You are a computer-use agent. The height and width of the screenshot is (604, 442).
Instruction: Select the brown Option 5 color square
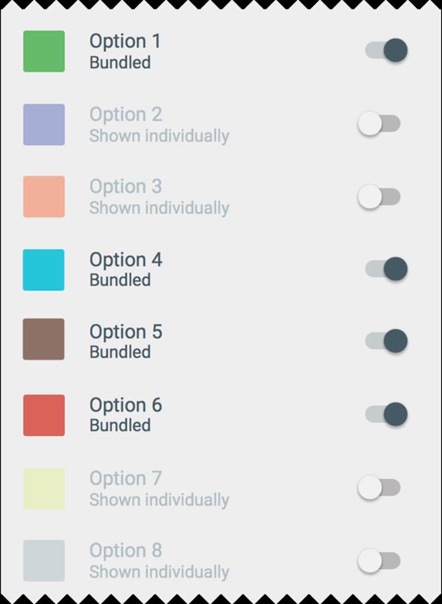pyautogui.click(x=44, y=340)
